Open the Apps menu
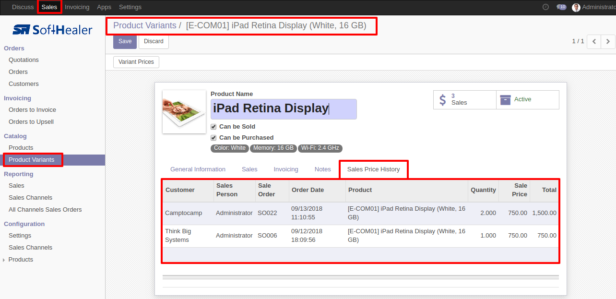Viewport: 616px width, 299px height. (x=104, y=7)
